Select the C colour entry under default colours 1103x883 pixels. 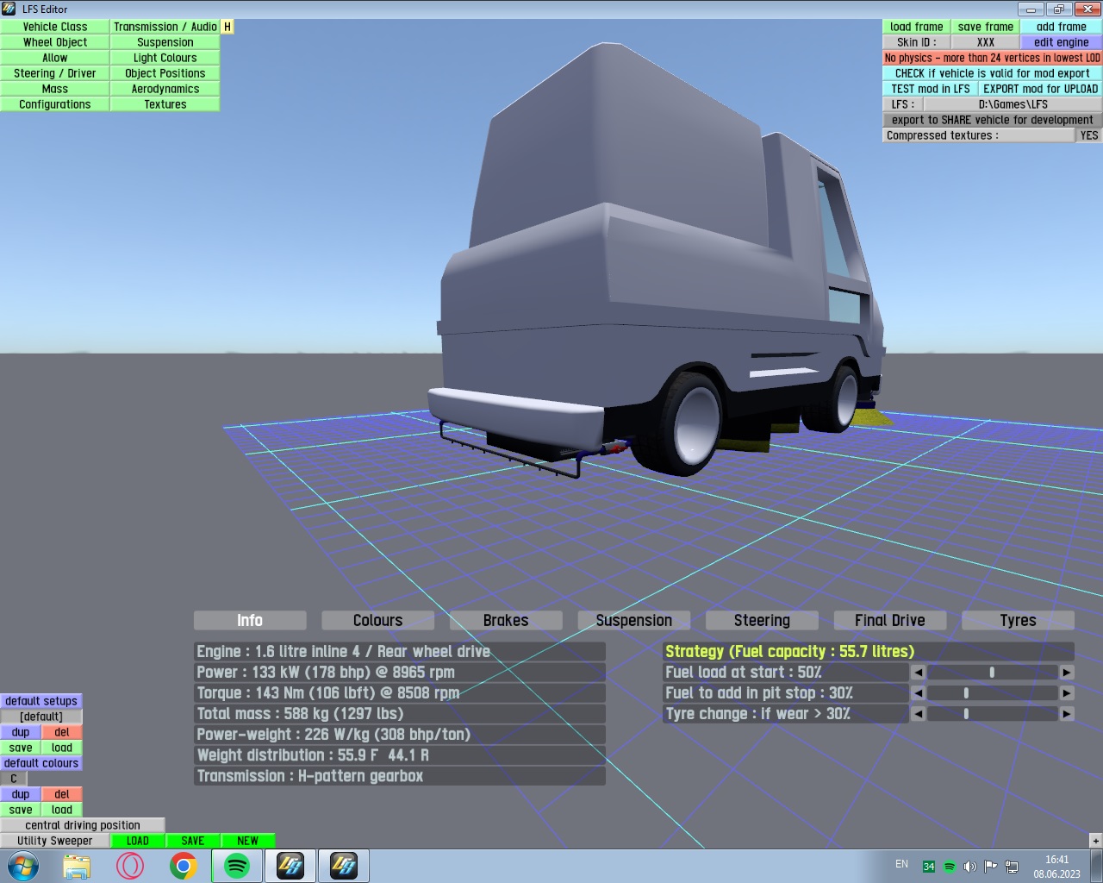pyautogui.click(x=14, y=779)
